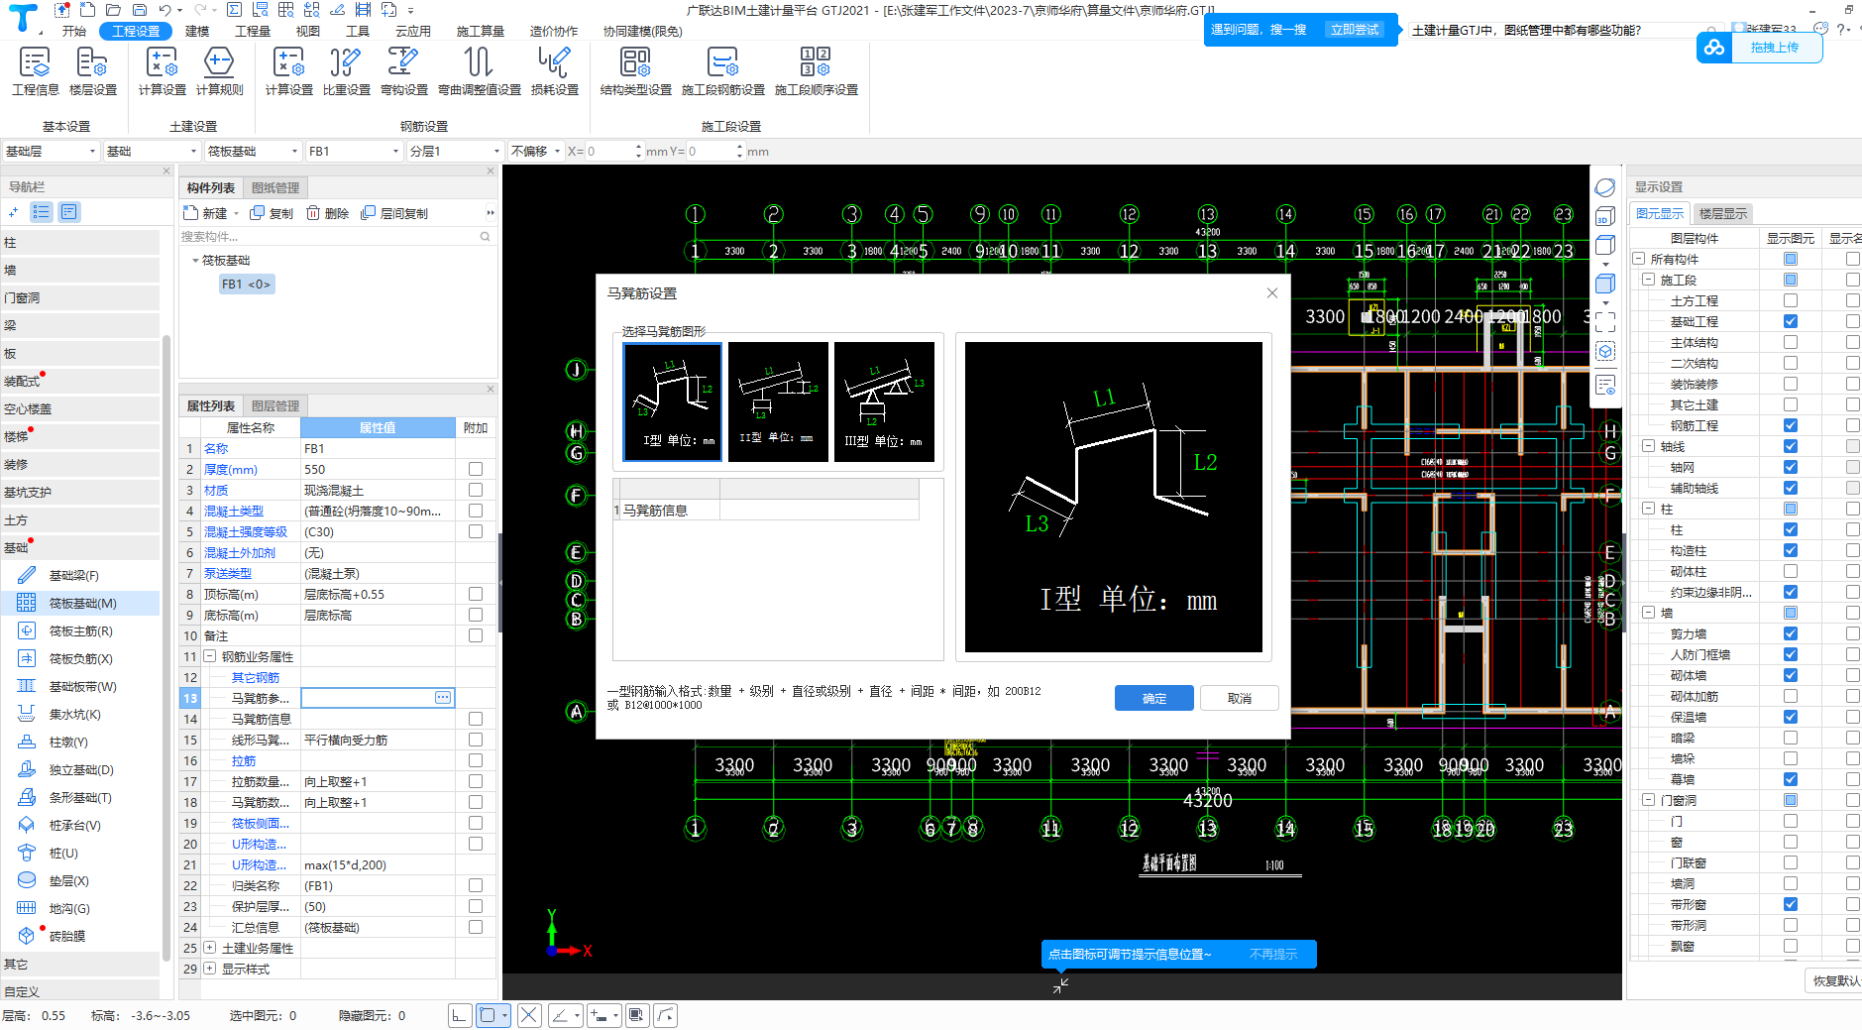Toggle 基础工程 display checkbox
The height and width of the screenshot is (1030, 1862).
tap(1791, 321)
